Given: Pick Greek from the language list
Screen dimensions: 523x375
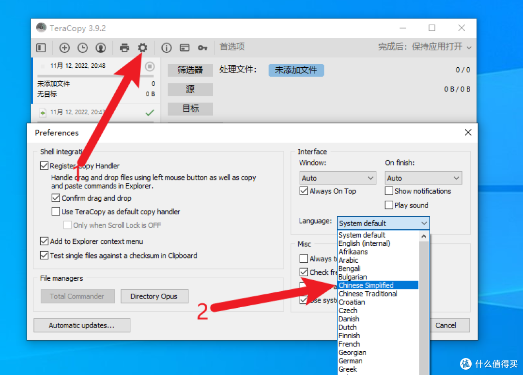Looking at the screenshot, I should pos(378,369).
